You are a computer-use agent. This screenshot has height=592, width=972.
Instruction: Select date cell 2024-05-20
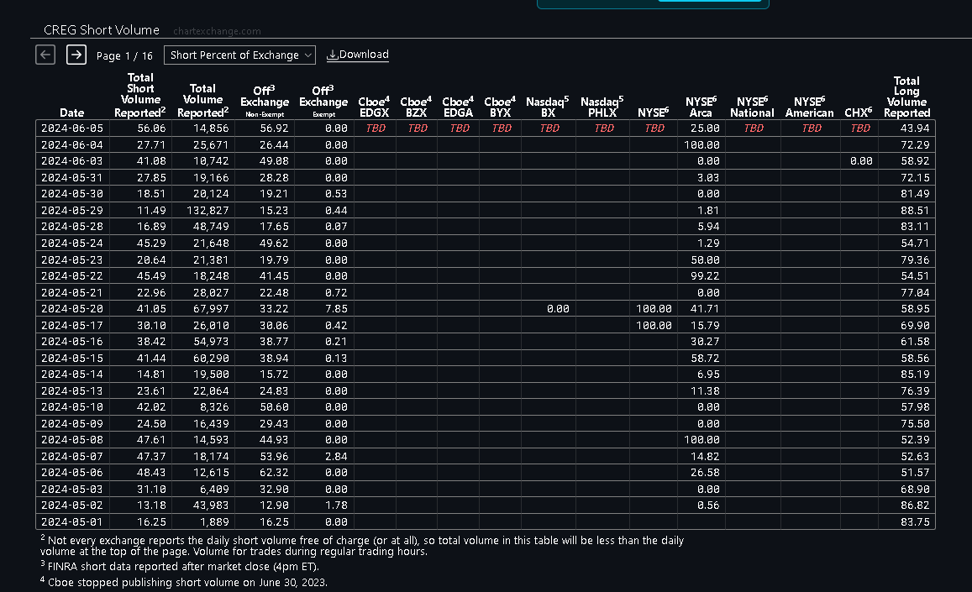click(72, 309)
